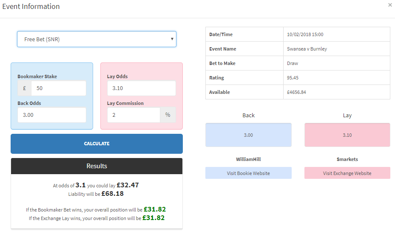The image size is (395, 240).
Task: Select the blue Back odds 3.00 box
Action: (x=248, y=135)
